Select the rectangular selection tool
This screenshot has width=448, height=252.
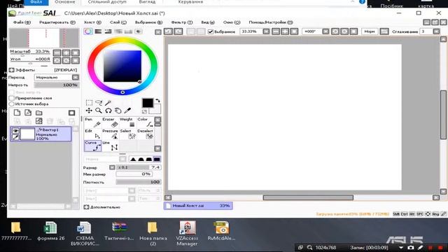[89, 103]
